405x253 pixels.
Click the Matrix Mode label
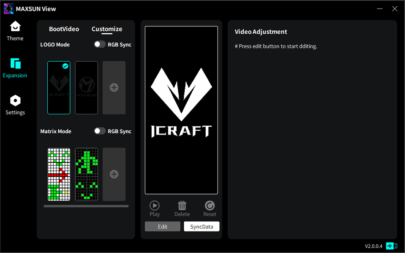(x=56, y=131)
